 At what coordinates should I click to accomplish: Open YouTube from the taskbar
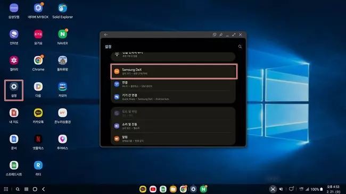[x=153, y=189]
